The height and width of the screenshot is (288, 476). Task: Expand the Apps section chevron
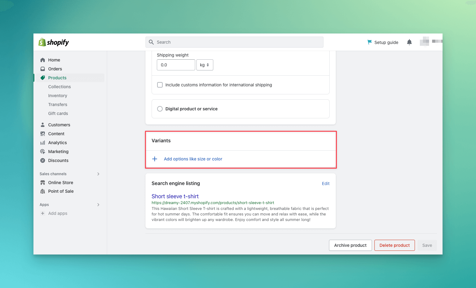98,204
